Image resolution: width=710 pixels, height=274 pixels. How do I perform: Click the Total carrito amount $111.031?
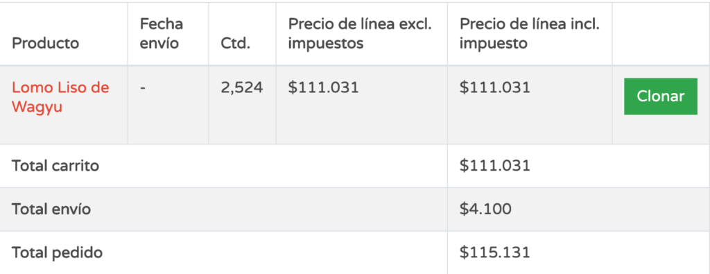pyautogui.click(x=494, y=166)
